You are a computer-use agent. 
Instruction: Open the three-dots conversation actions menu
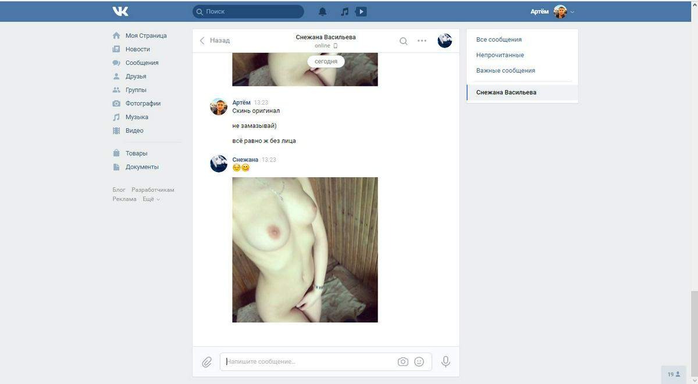click(422, 41)
